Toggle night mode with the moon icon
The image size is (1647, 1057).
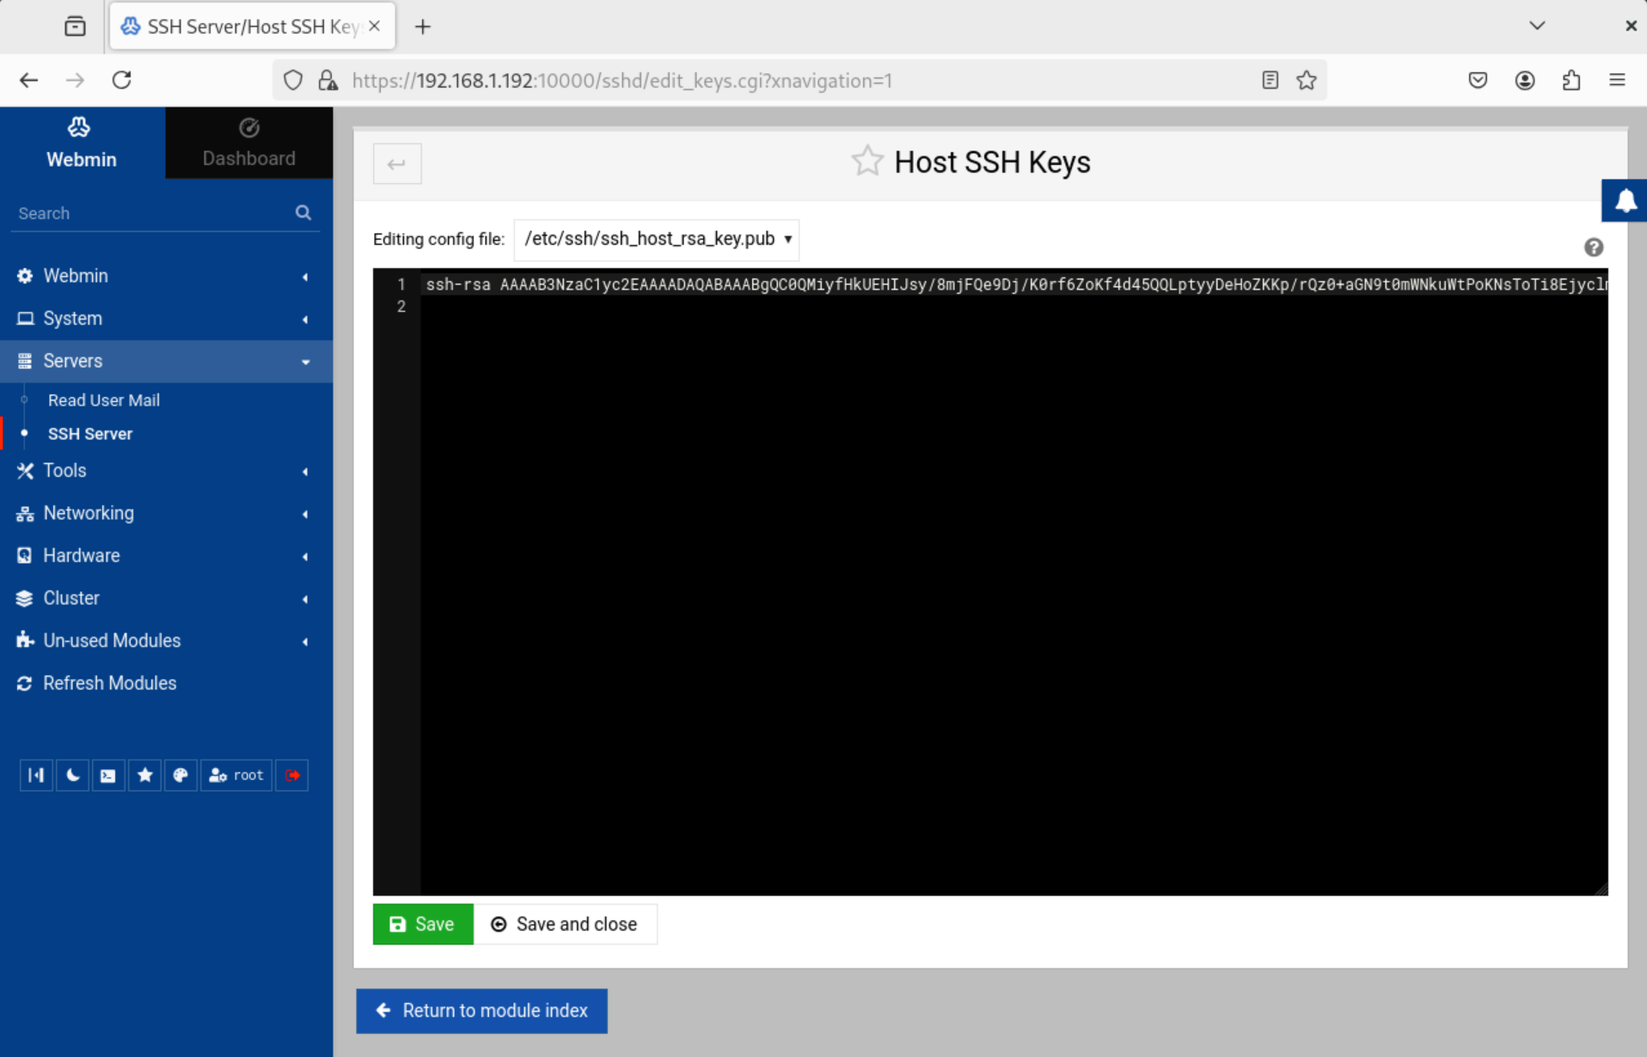(72, 774)
